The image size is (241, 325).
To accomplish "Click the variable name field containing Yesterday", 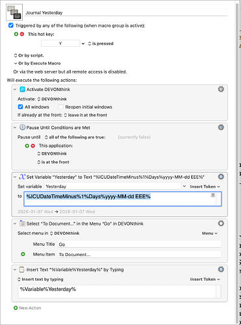I will coord(112,187).
